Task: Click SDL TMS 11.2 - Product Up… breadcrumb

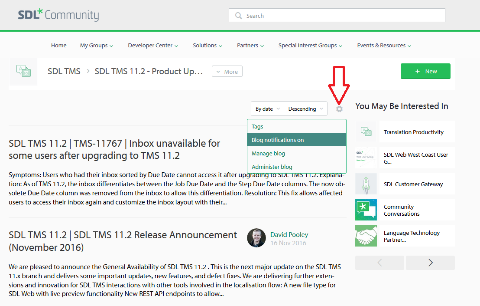Action: pyautogui.click(x=149, y=71)
